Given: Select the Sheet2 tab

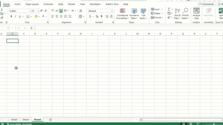Looking at the screenshot, I should pyautogui.click(x=26, y=119).
